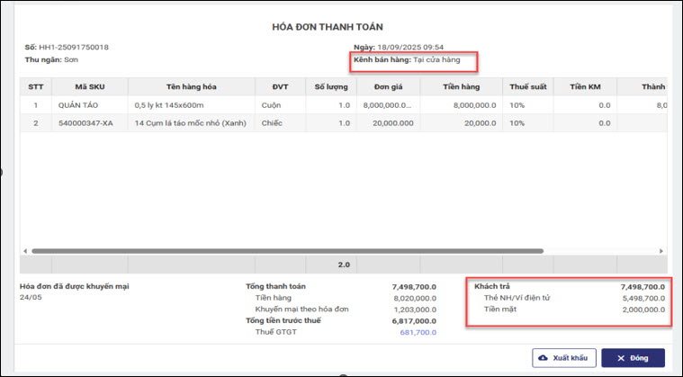683x377 pixels.
Task: Click the horizontal scrollbar left arrow
Action: pos(24,251)
